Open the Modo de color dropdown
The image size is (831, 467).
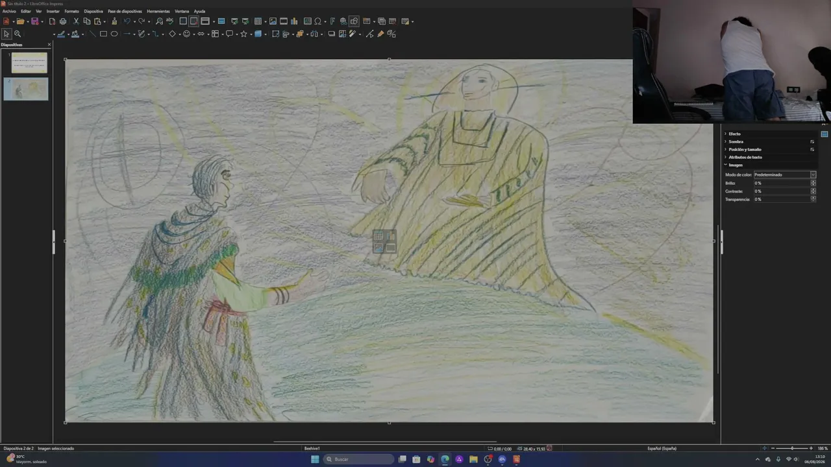784,174
